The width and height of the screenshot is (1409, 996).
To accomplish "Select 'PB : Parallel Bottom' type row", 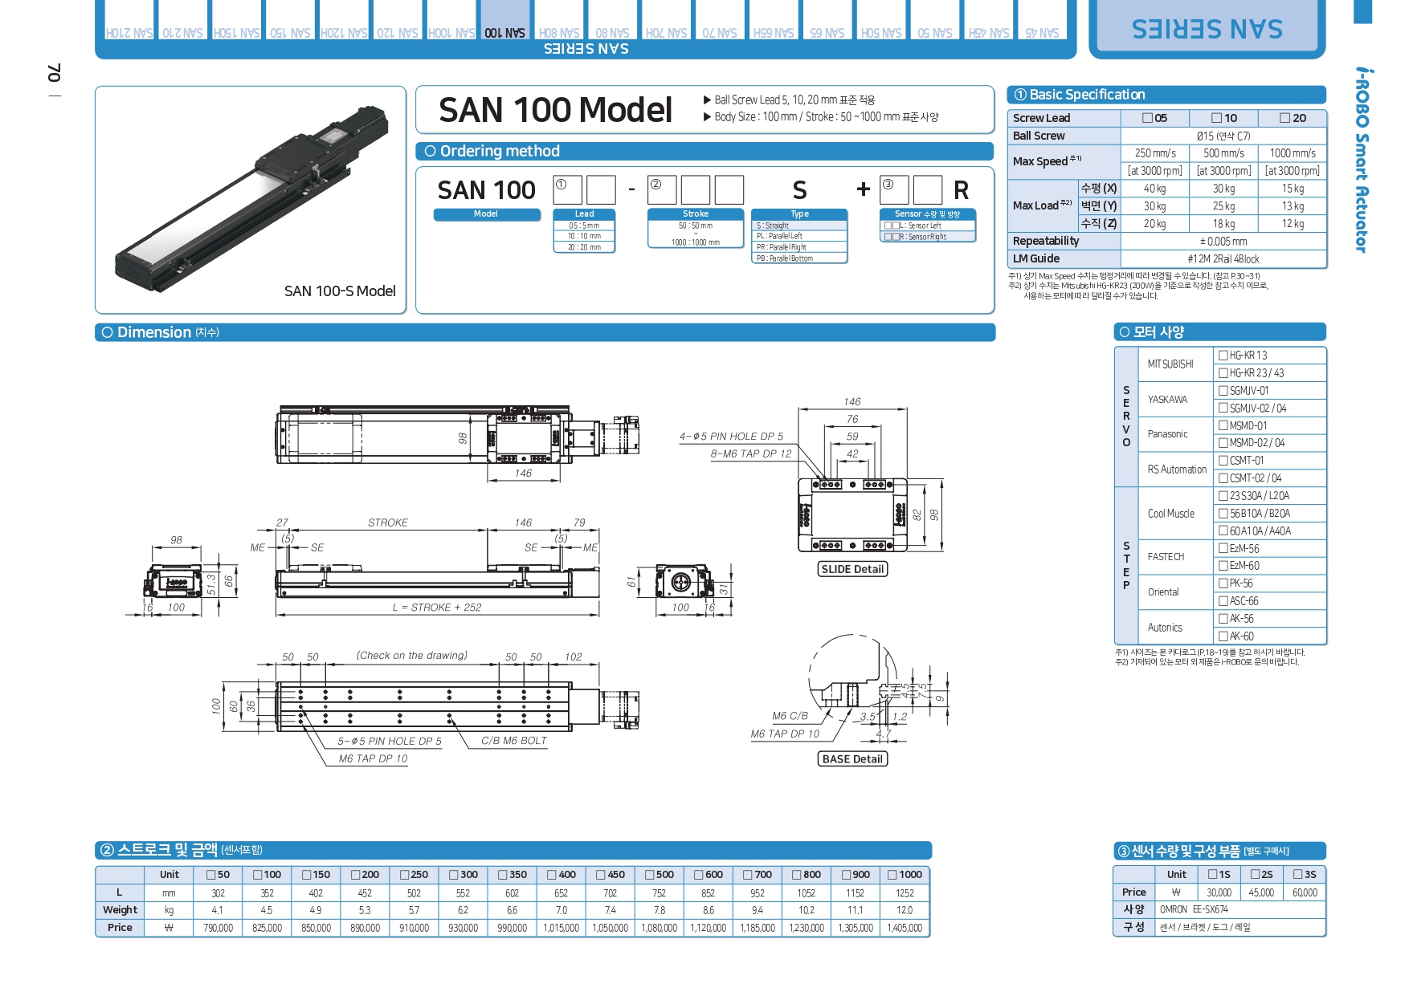I will 799,258.
